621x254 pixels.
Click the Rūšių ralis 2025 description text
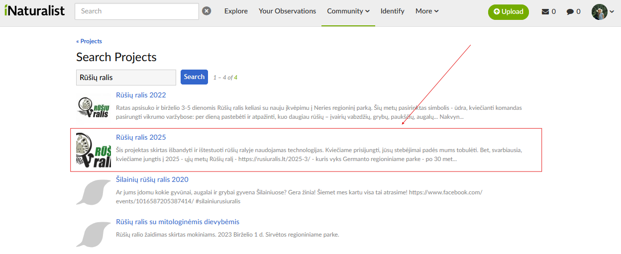tap(319, 155)
